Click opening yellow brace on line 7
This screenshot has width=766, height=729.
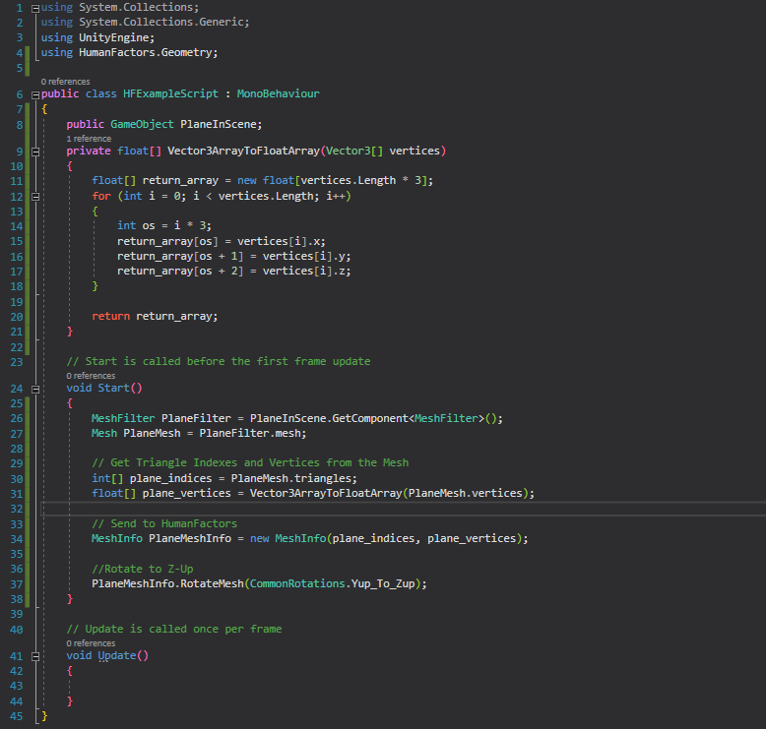pyautogui.click(x=44, y=109)
